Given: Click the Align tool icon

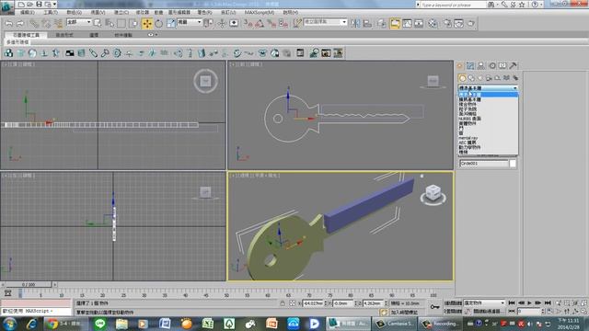Looking at the screenshot, I should click(x=367, y=24).
